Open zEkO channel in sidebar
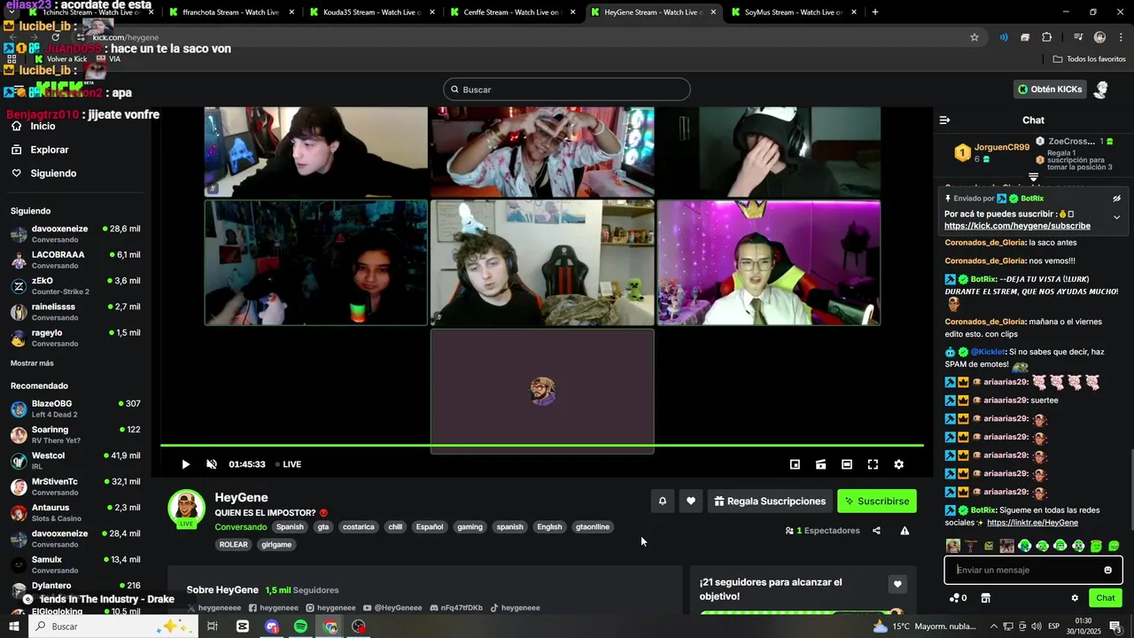The height and width of the screenshot is (638, 1134). click(x=75, y=285)
